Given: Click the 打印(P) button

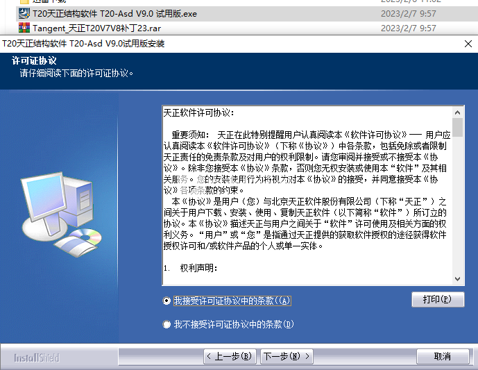Looking at the screenshot, I should coord(438,299).
